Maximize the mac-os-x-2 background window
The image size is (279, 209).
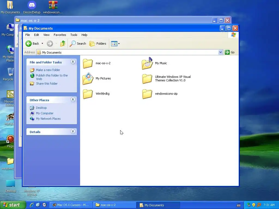coord(221,20)
